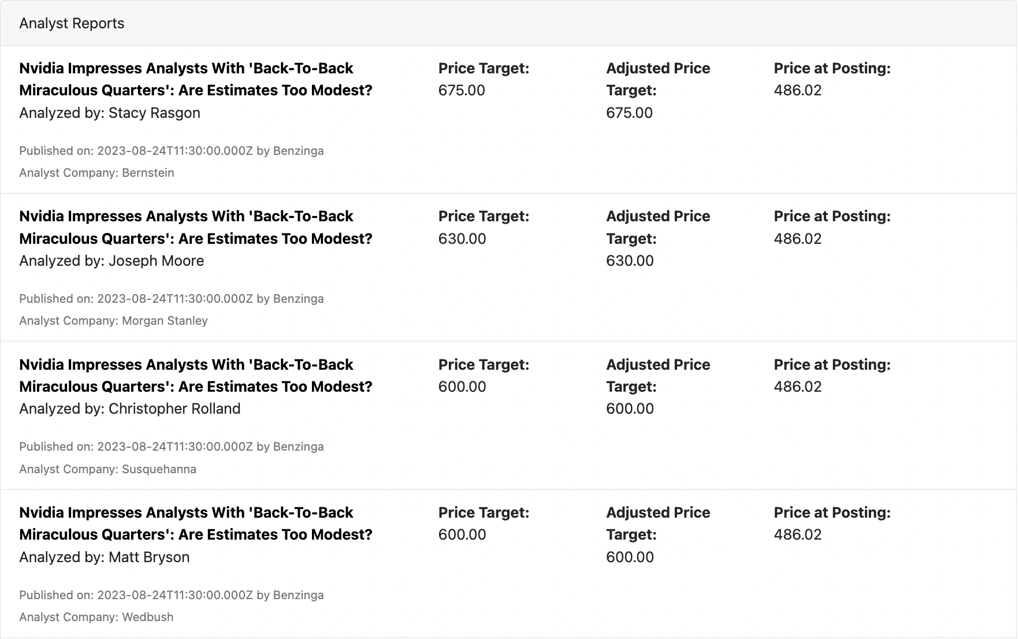Select the analyst name Joseph Moore

click(x=156, y=261)
